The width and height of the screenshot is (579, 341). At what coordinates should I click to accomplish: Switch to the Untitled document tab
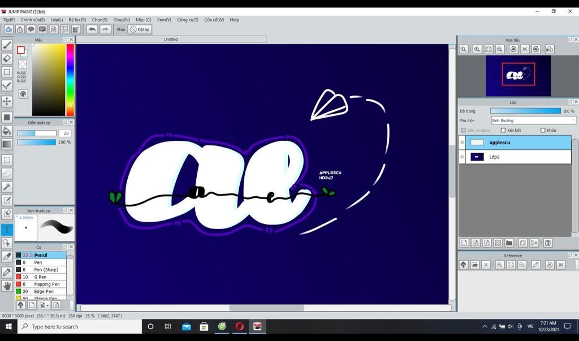click(171, 39)
